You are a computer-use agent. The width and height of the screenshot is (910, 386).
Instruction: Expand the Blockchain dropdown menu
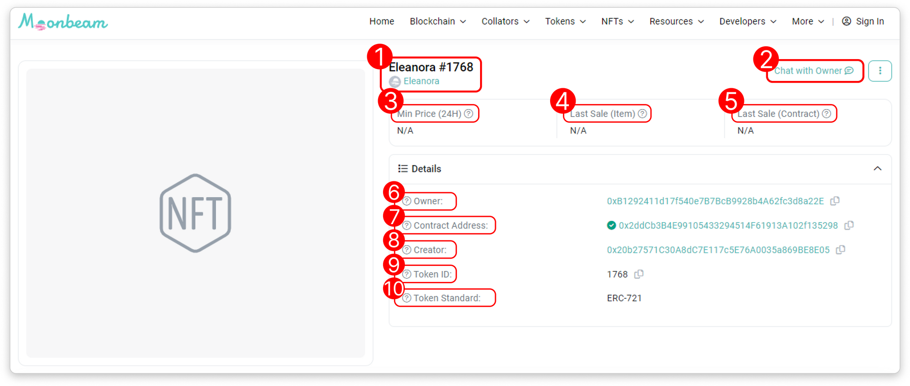(x=438, y=21)
